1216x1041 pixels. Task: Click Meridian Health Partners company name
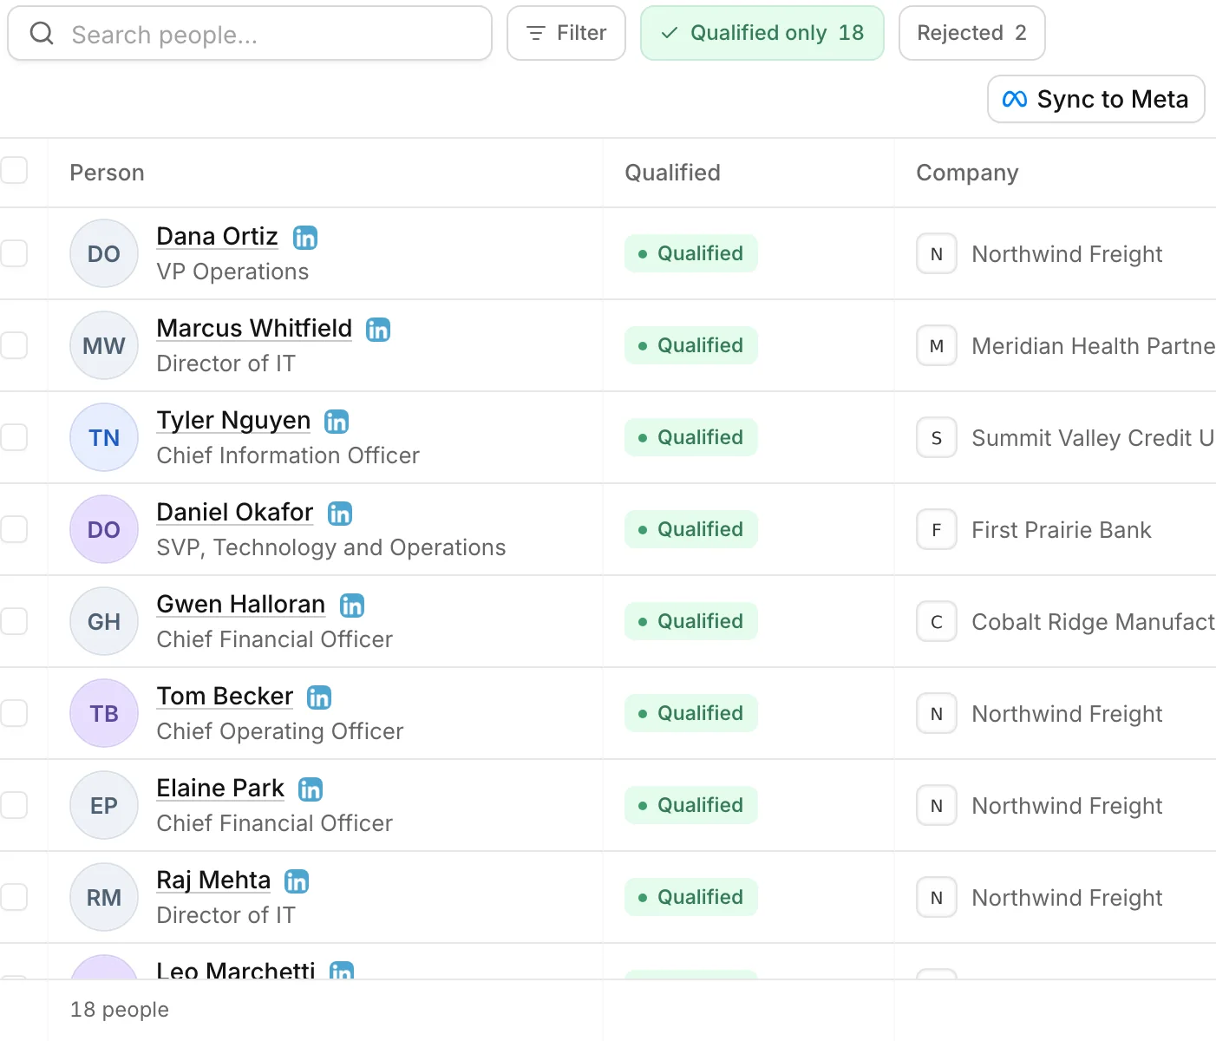(1094, 346)
